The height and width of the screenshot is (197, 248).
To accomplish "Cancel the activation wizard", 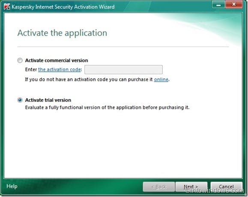I will point(226,187).
